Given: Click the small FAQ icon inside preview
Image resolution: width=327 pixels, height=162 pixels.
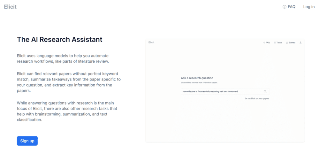Looking at the screenshot, I should click(264, 42).
